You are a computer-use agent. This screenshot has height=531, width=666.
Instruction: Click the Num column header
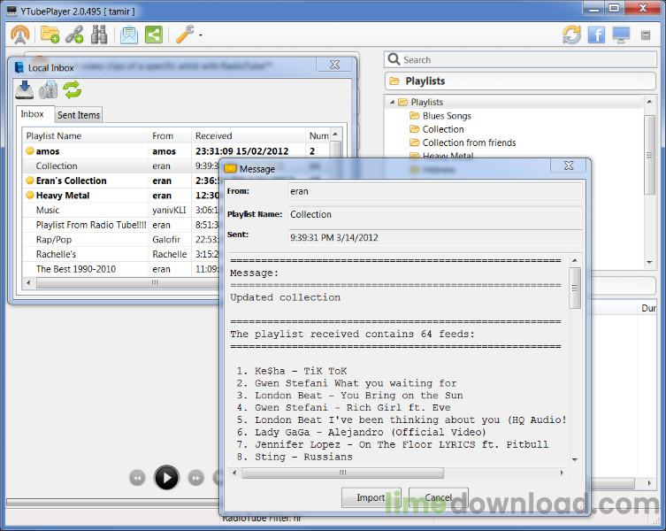point(318,136)
